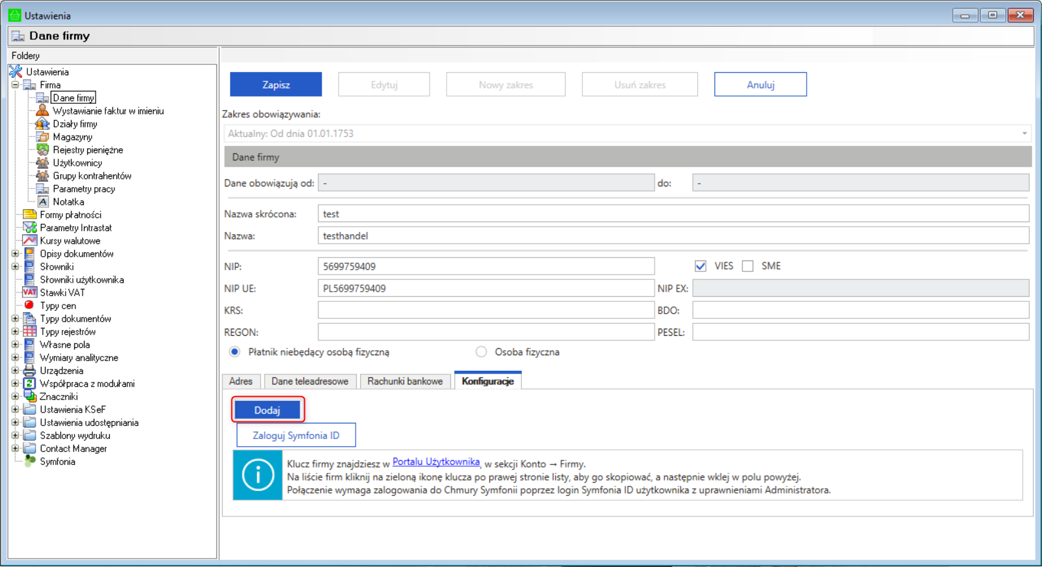Click the Stawki VAT icon
This screenshot has height=567, width=1042.
29,293
